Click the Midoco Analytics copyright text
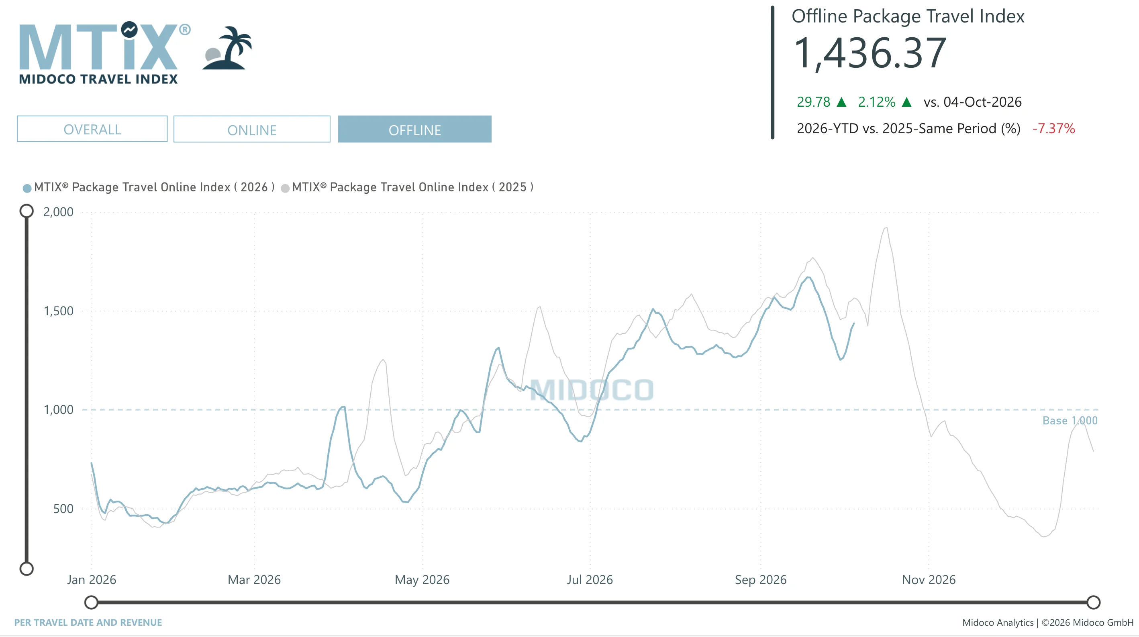Viewport: 1139px width, 637px height. 1048,623
